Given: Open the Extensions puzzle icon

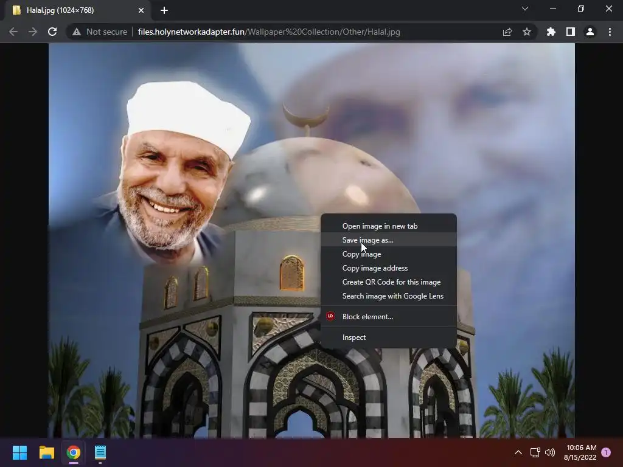Looking at the screenshot, I should tap(551, 32).
